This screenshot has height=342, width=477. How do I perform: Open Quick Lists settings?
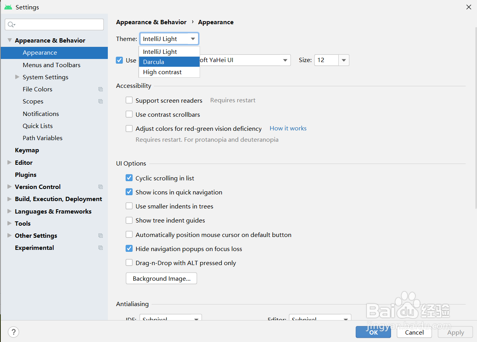(x=38, y=126)
